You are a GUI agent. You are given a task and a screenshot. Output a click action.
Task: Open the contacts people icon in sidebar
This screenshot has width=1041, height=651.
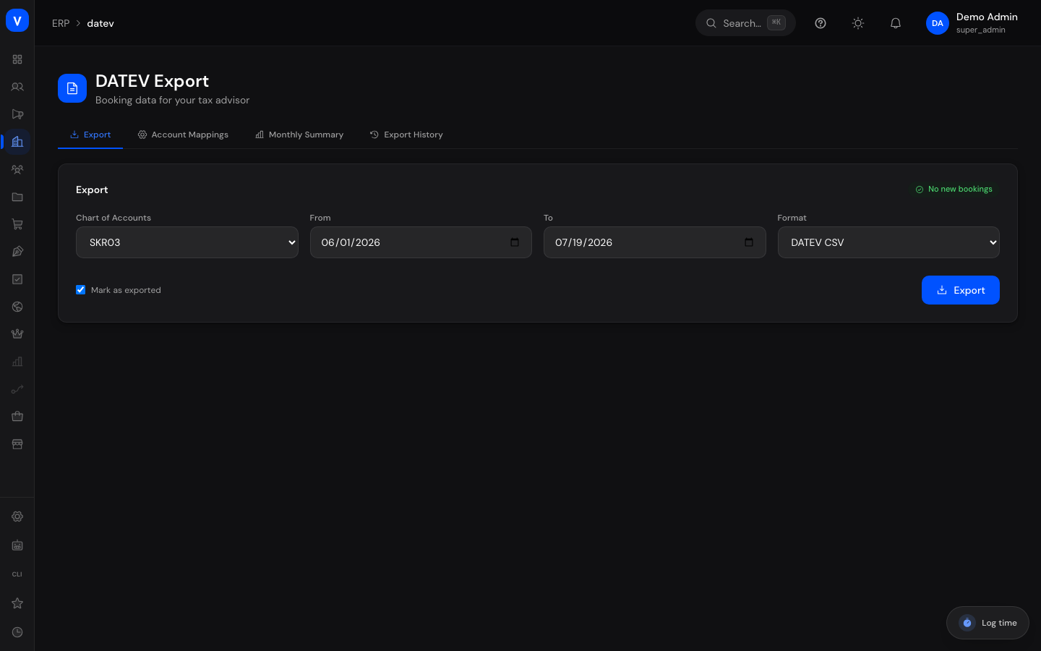pyautogui.click(x=17, y=87)
